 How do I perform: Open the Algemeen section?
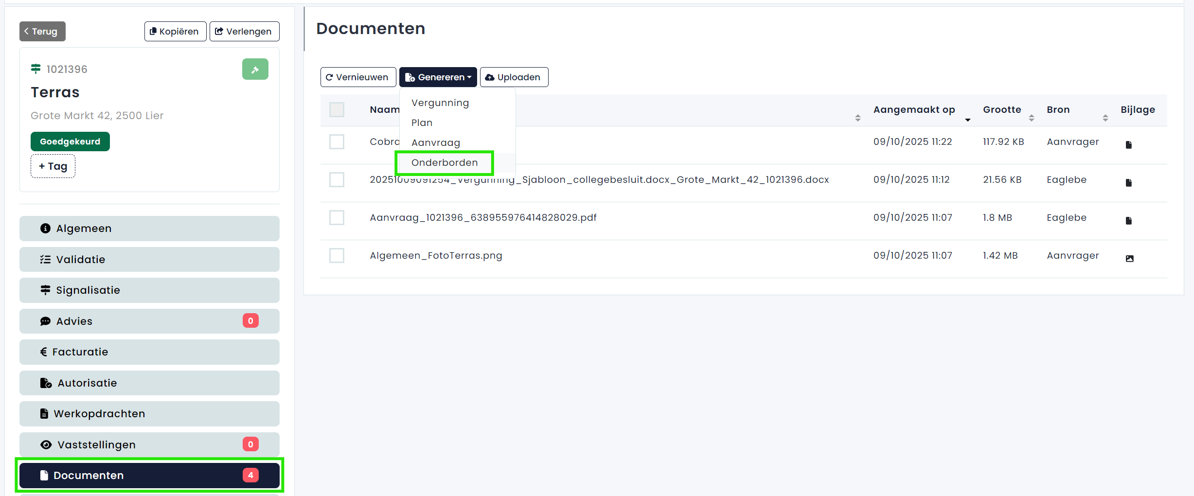pyautogui.click(x=149, y=229)
